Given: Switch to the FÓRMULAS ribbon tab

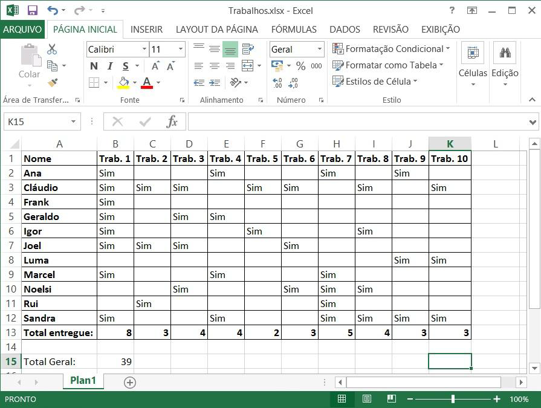Looking at the screenshot, I should [294, 29].
